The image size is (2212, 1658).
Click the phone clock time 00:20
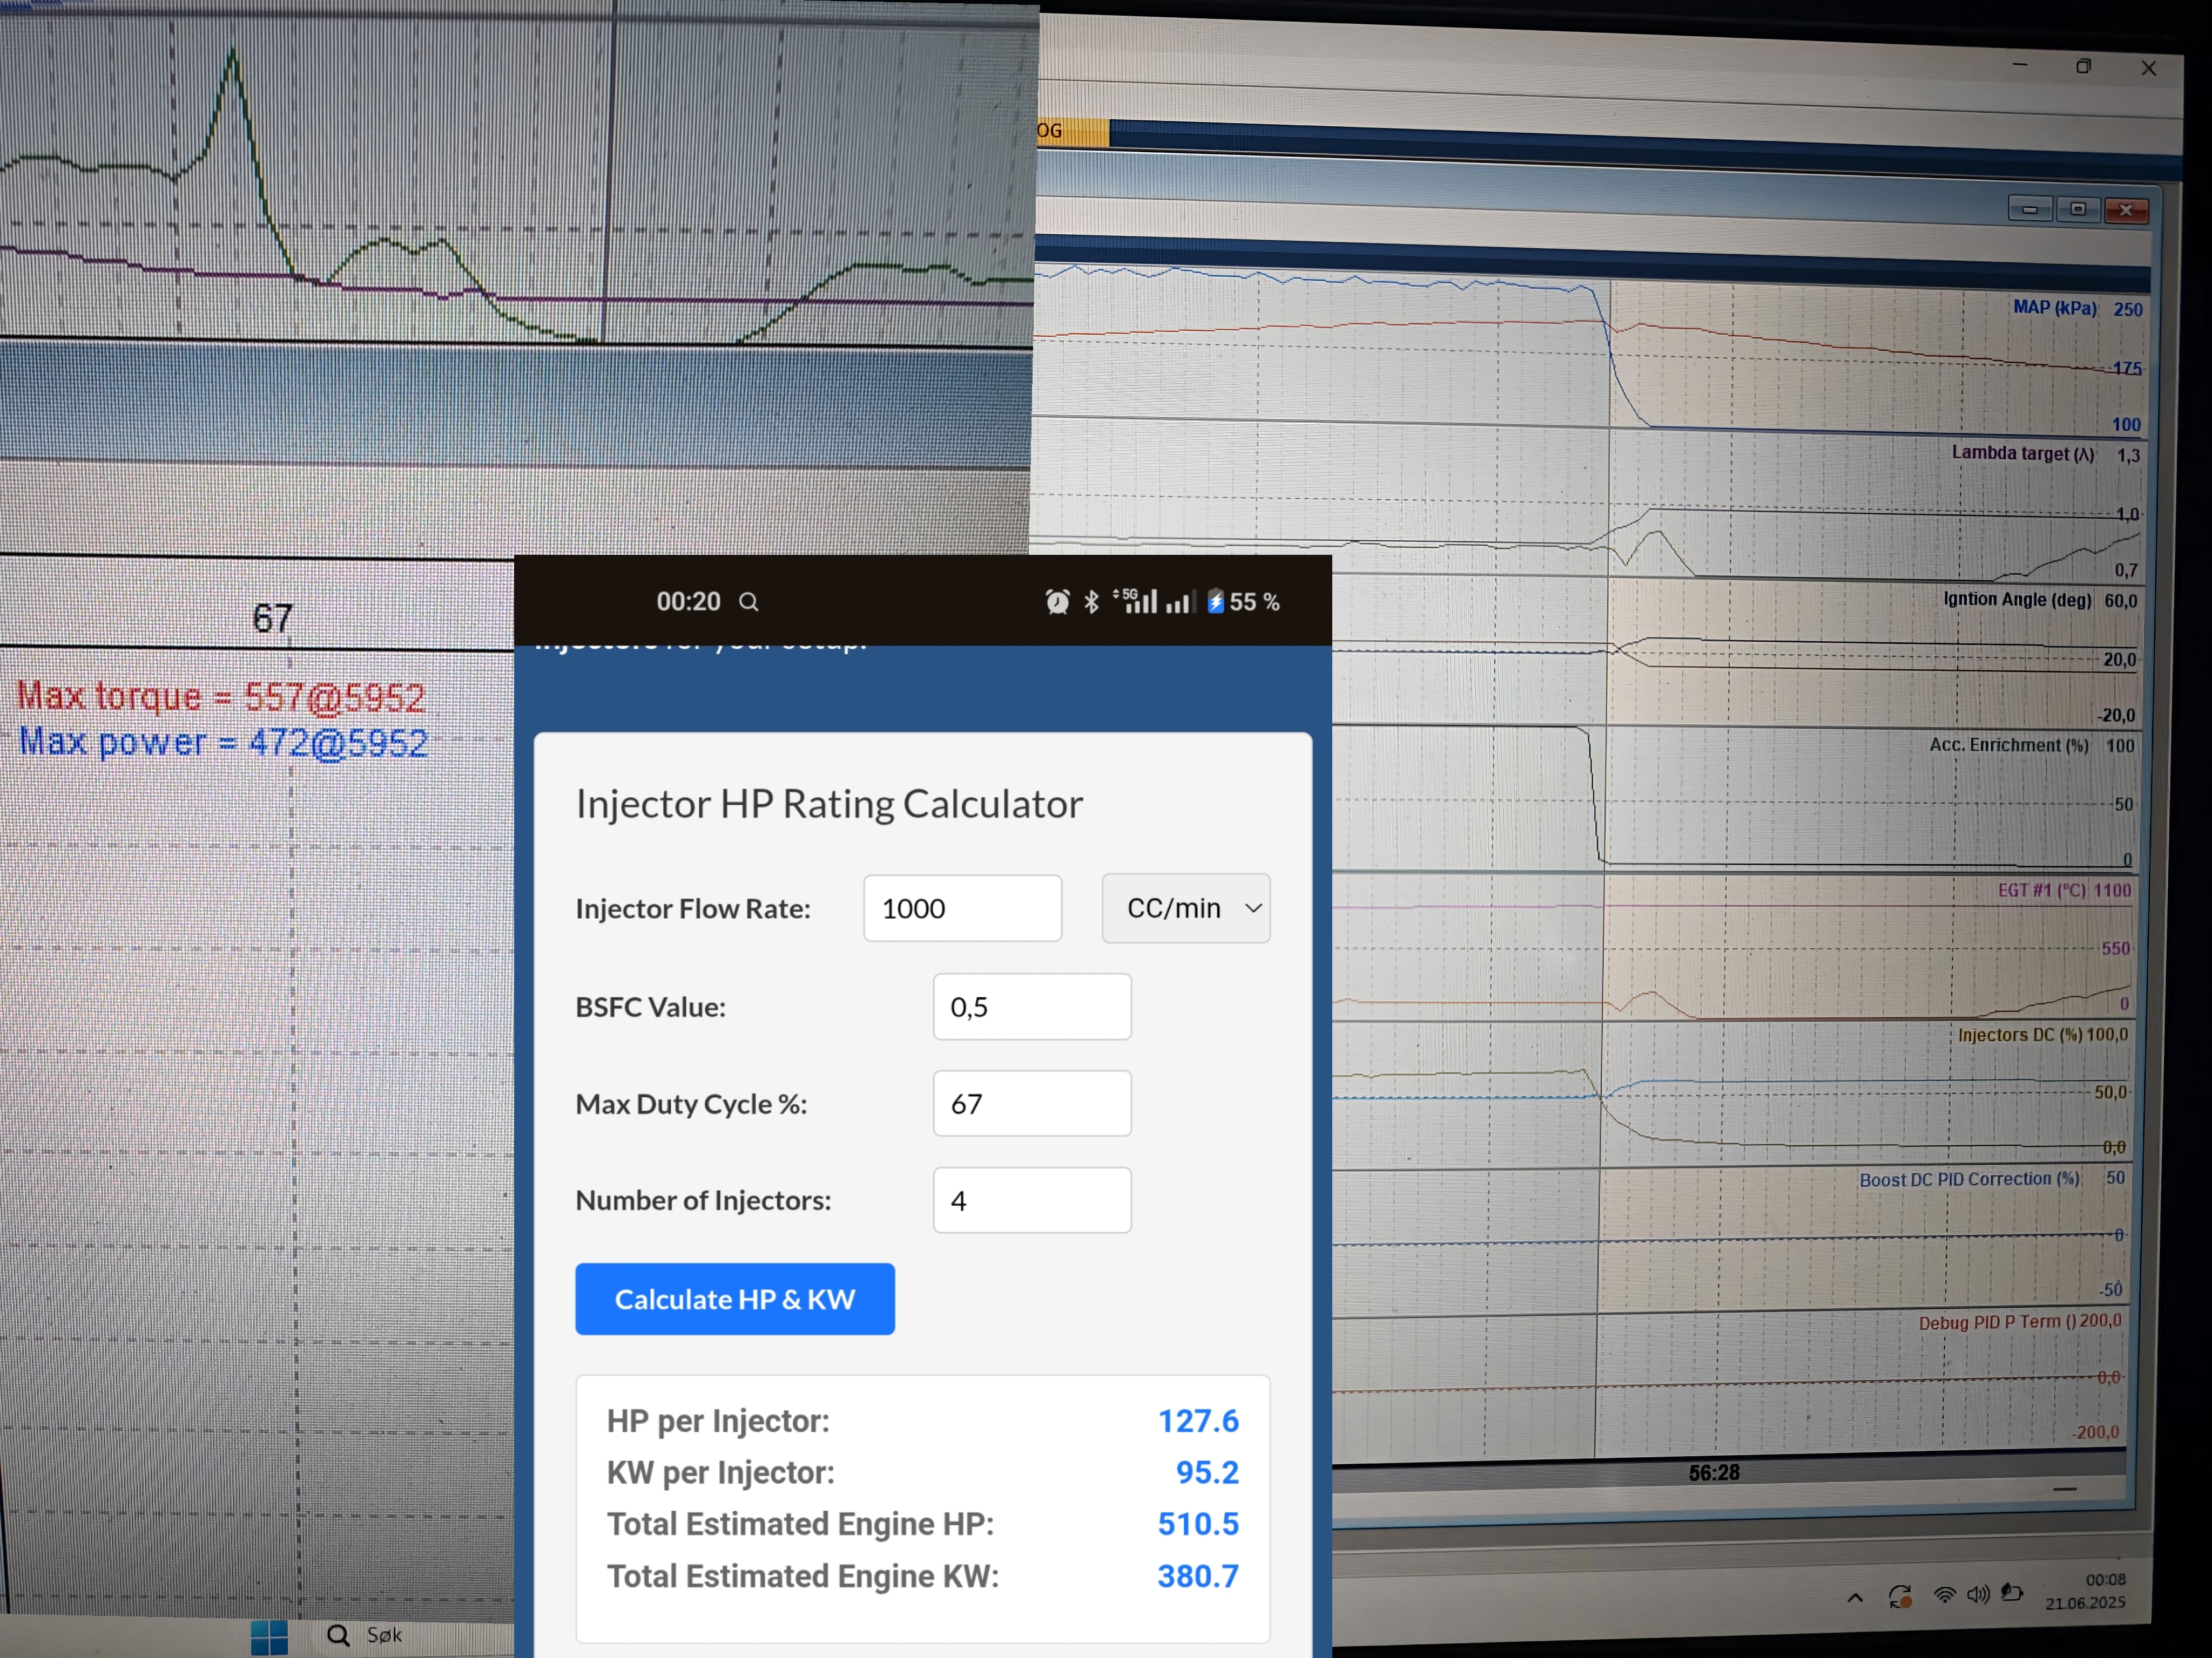tap(688, 602)
